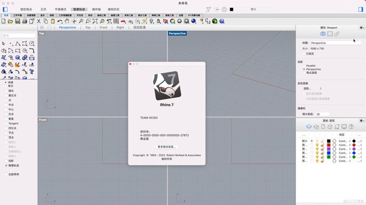
Task: Check the 已锁定 checkbox
Action: point(304,54)
